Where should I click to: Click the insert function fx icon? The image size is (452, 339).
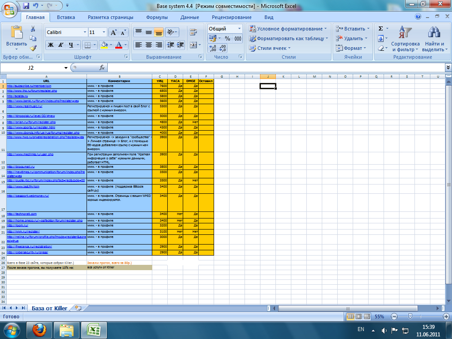[102, 68]
